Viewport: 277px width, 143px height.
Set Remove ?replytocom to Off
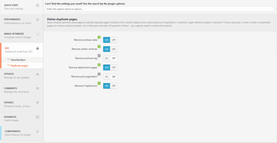(x=114, y=86)
